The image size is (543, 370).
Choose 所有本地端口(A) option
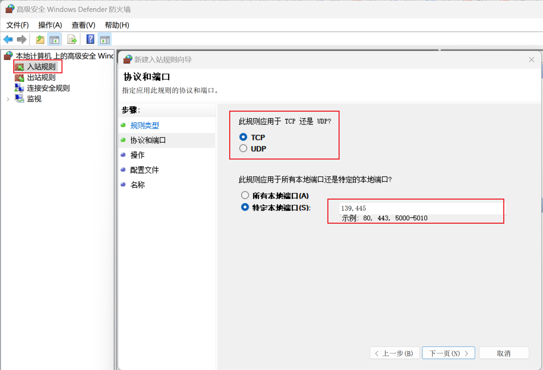[x=245, y=195]
